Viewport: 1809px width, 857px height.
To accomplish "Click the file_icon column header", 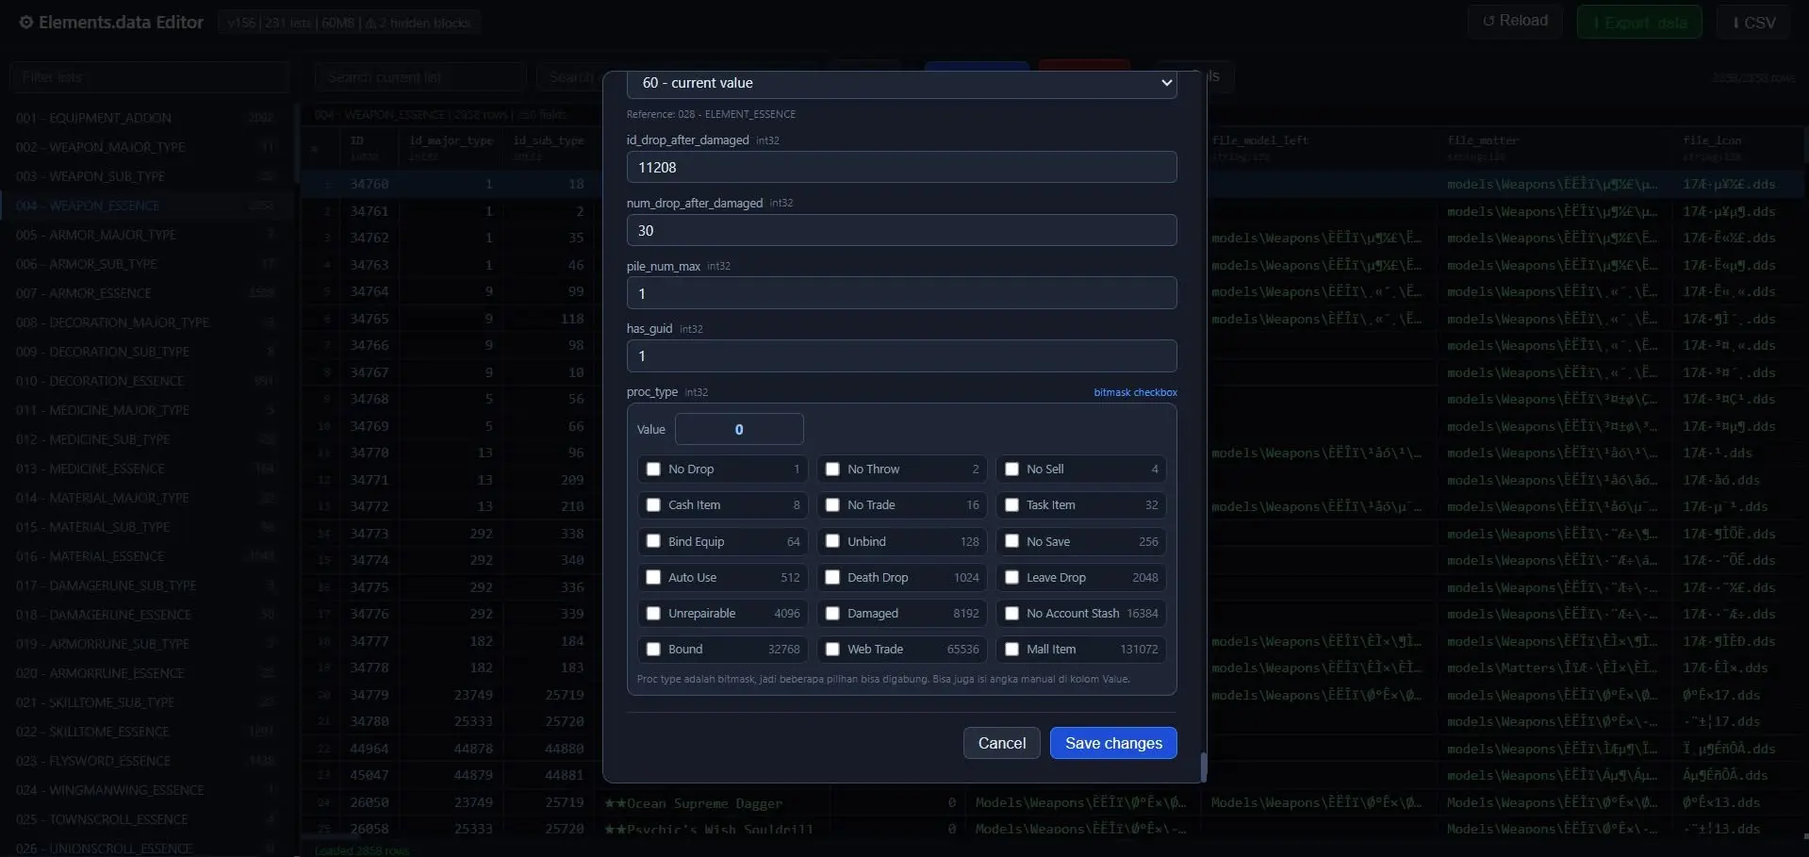I will pos(1712,140).
